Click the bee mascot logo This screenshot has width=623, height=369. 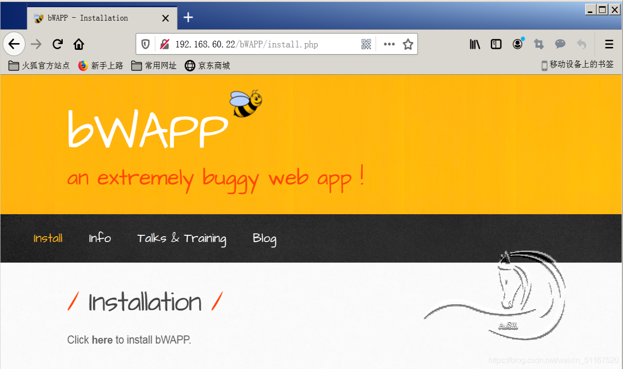click(x=246, y=103)
